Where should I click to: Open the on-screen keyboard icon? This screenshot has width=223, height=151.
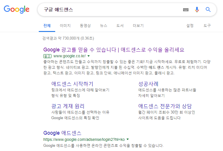pos(186,10)
